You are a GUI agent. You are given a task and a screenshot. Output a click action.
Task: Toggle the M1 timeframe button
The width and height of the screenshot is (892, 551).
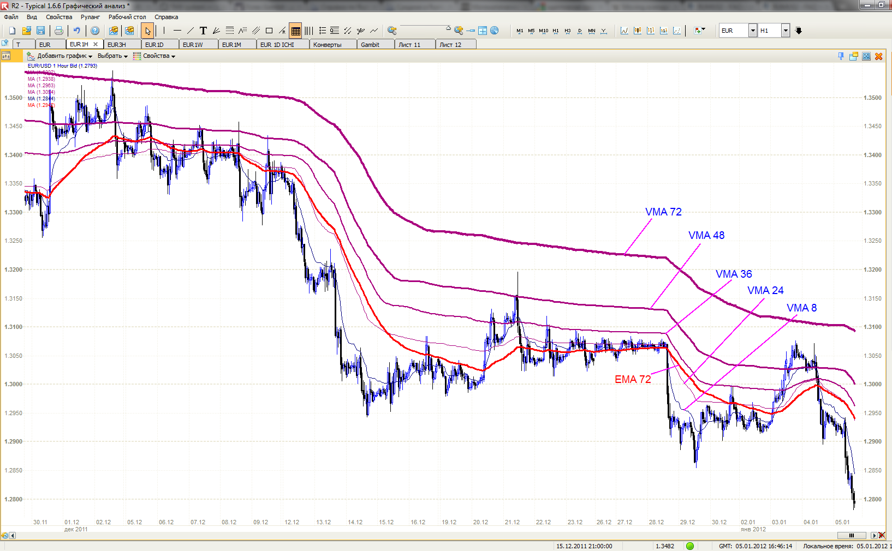(x=520, y=31)
